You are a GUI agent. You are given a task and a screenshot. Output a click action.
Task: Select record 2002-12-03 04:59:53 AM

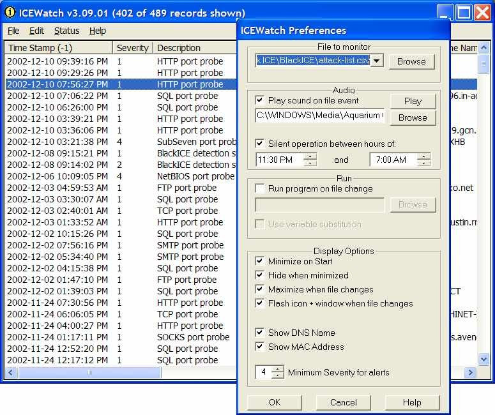pos(121,188)
